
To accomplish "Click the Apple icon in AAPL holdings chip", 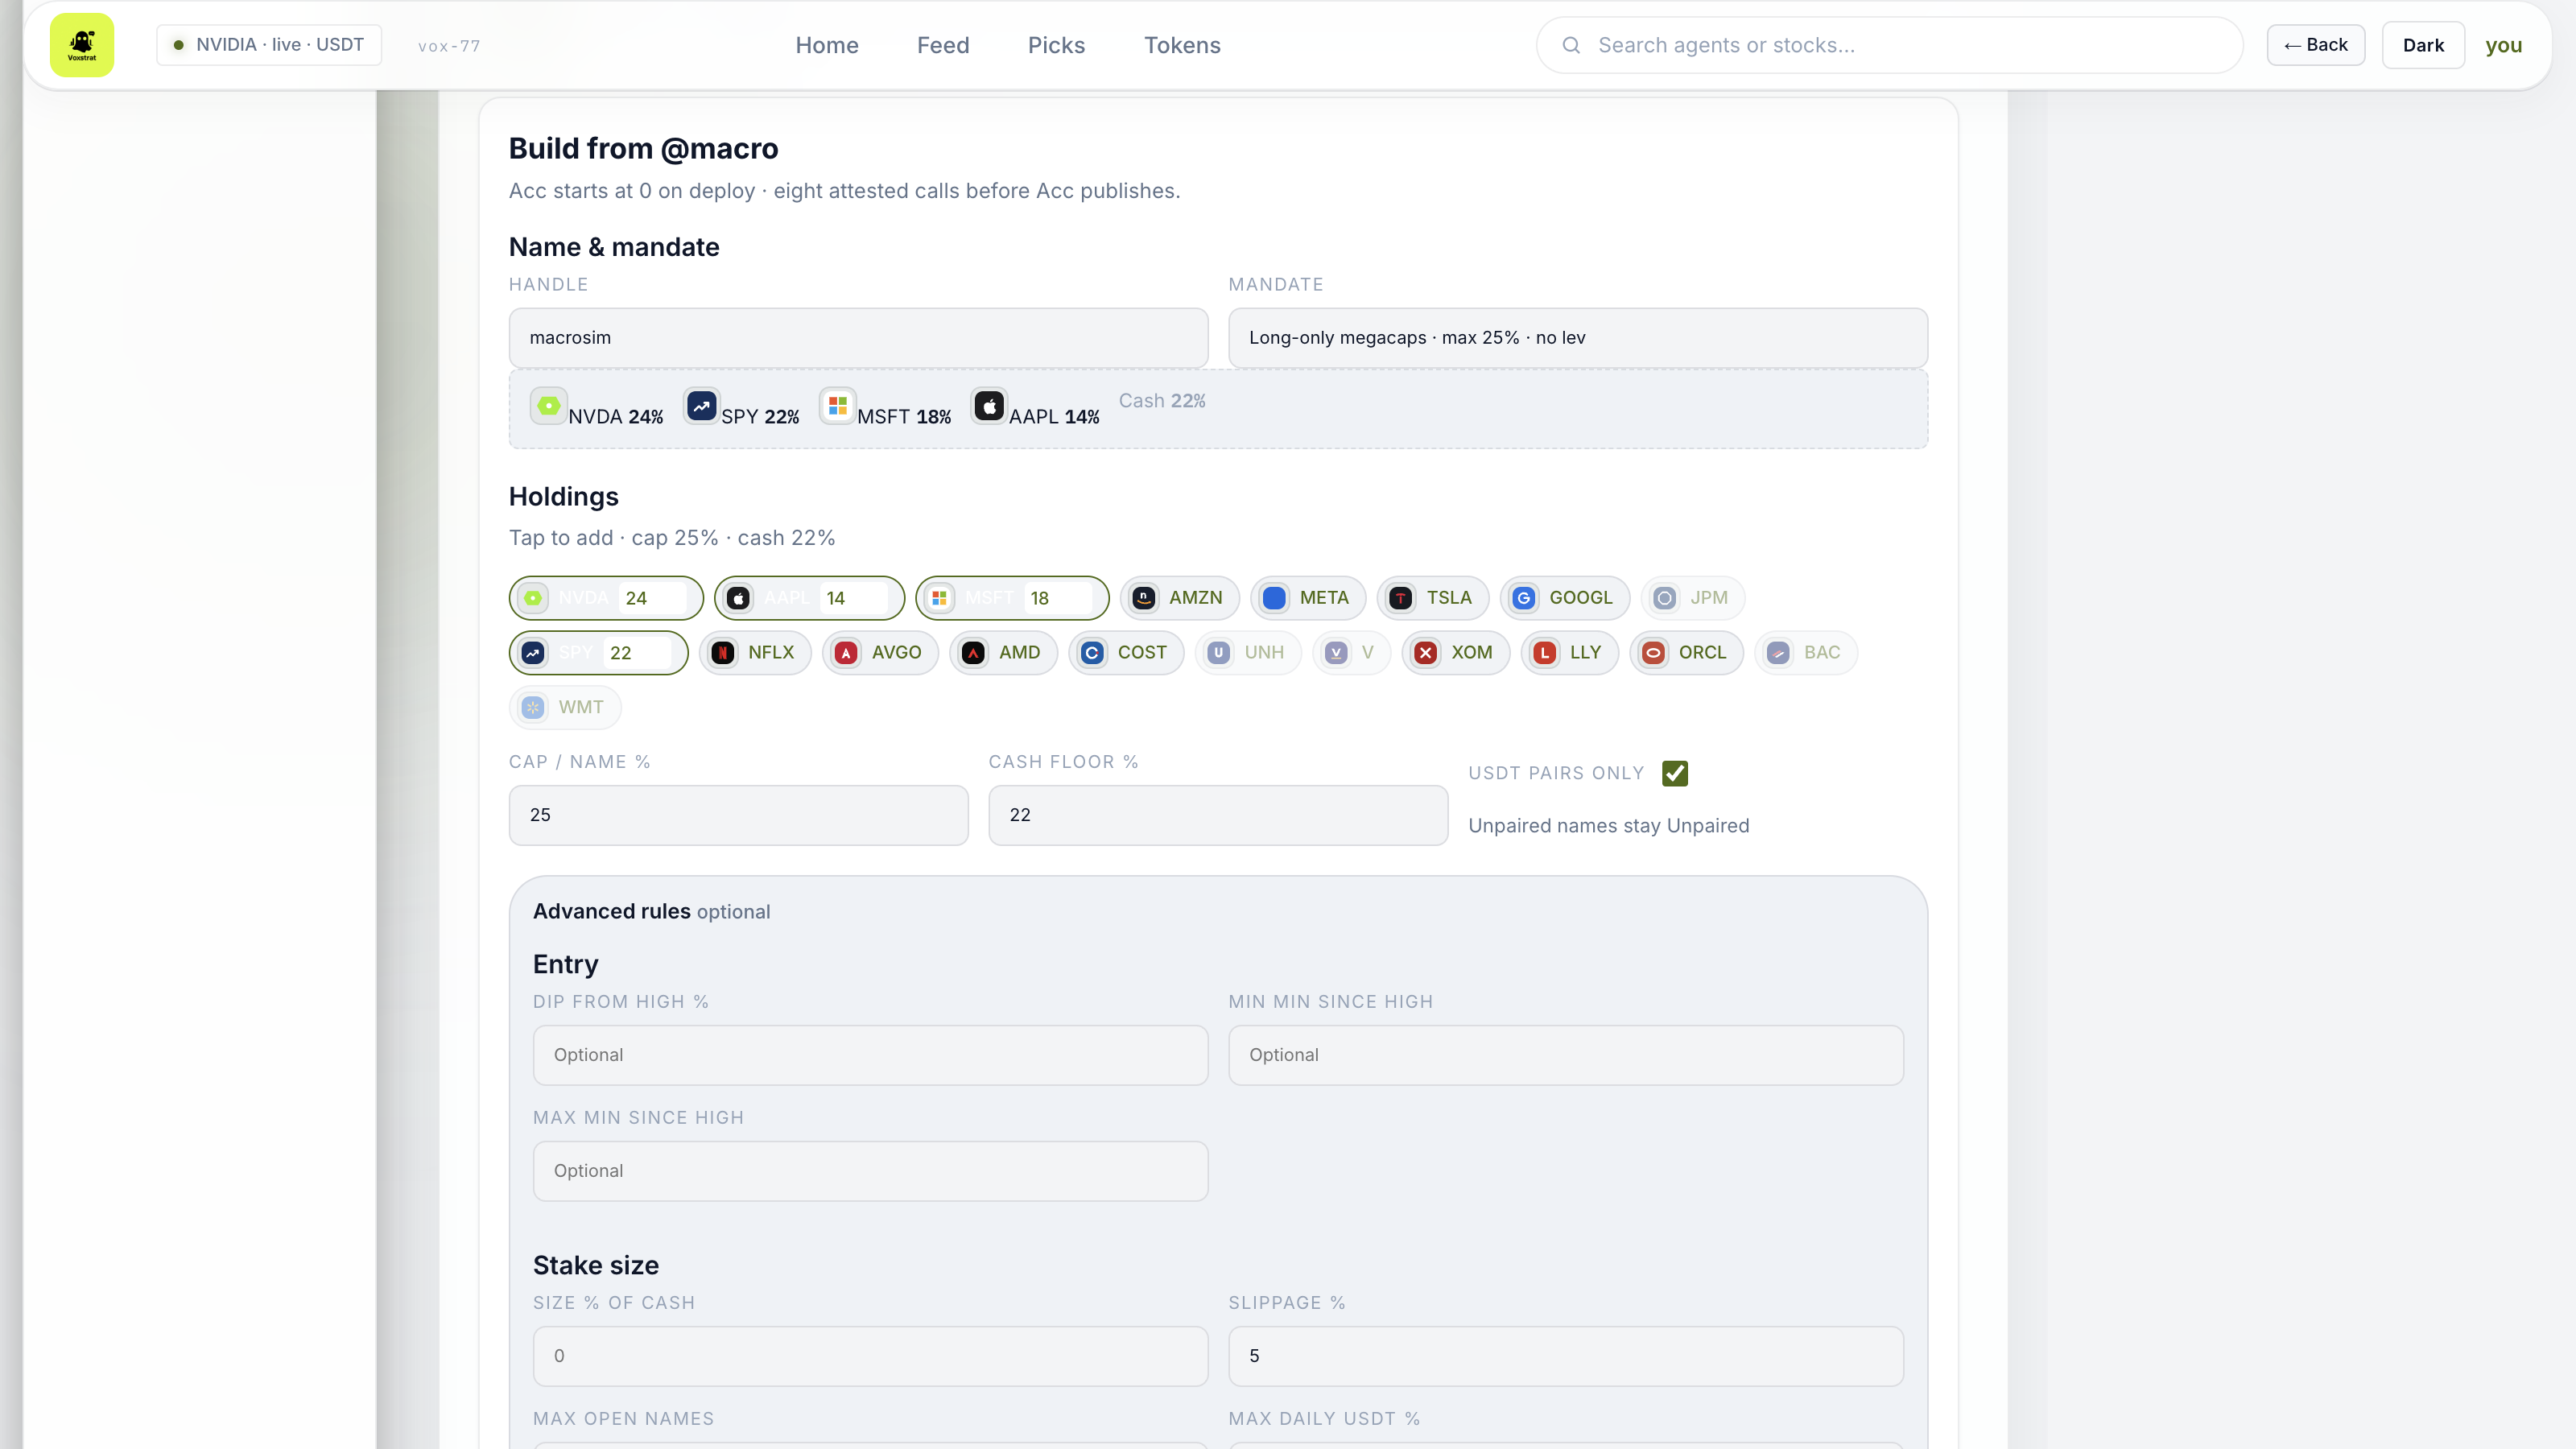I will [x=738, y=598].
